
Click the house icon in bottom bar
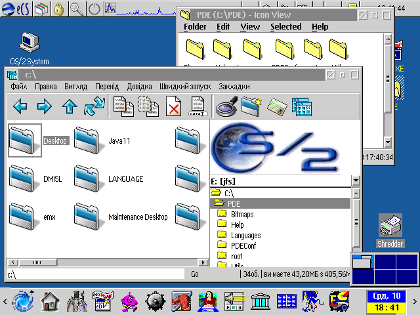pyautogui.click(x=50, y=301)
